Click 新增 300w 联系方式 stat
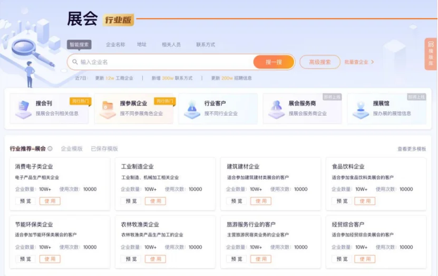The image size is (438, 276). coord(172,78)
